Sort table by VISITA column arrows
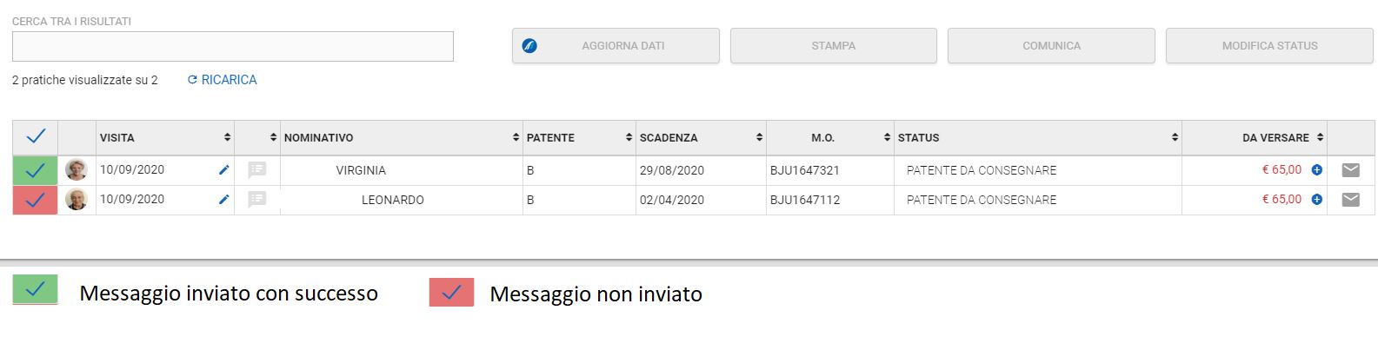The height and width of the screenshot is (350, 1378). pyautogui.click(x=227, y=137)
